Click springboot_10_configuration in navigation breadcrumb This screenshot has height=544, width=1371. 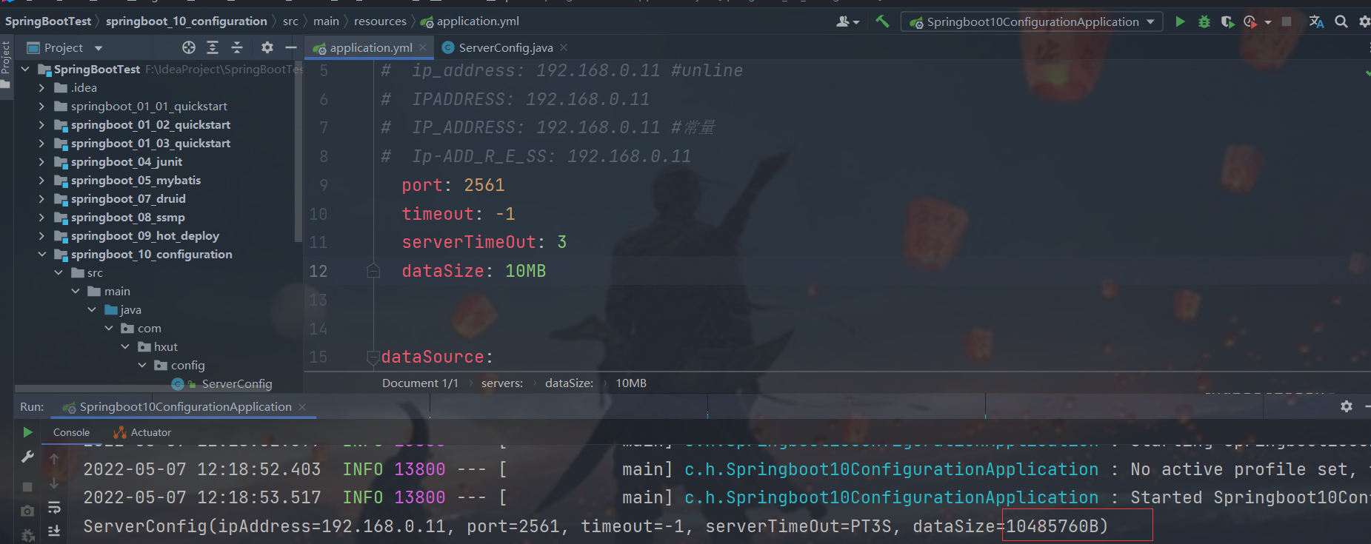(x=187, y=21)
